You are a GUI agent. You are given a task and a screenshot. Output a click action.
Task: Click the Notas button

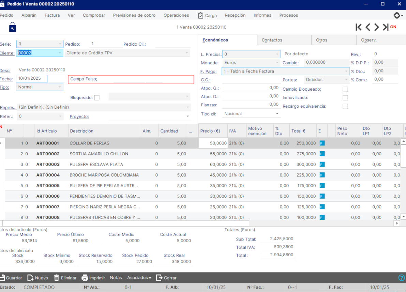click(x=116, y=278)
